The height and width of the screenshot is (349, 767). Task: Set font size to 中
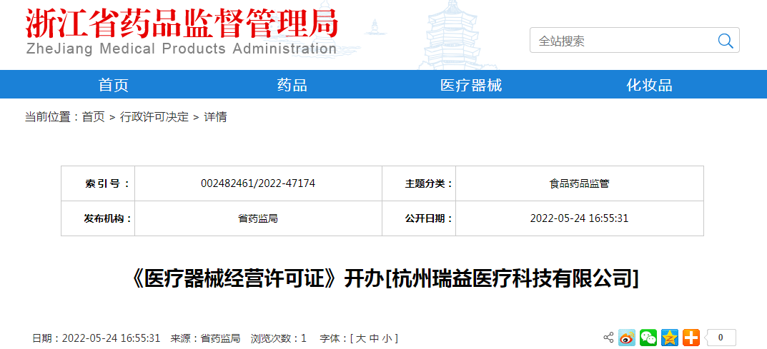tap(374, 338)
